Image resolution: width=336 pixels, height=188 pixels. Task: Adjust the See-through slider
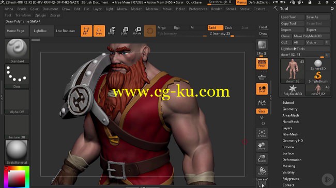pos(221,3)
